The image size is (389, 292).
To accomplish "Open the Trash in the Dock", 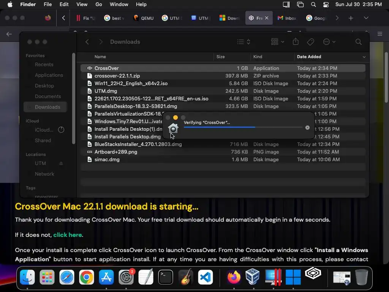I will click(x=362, y=277).
